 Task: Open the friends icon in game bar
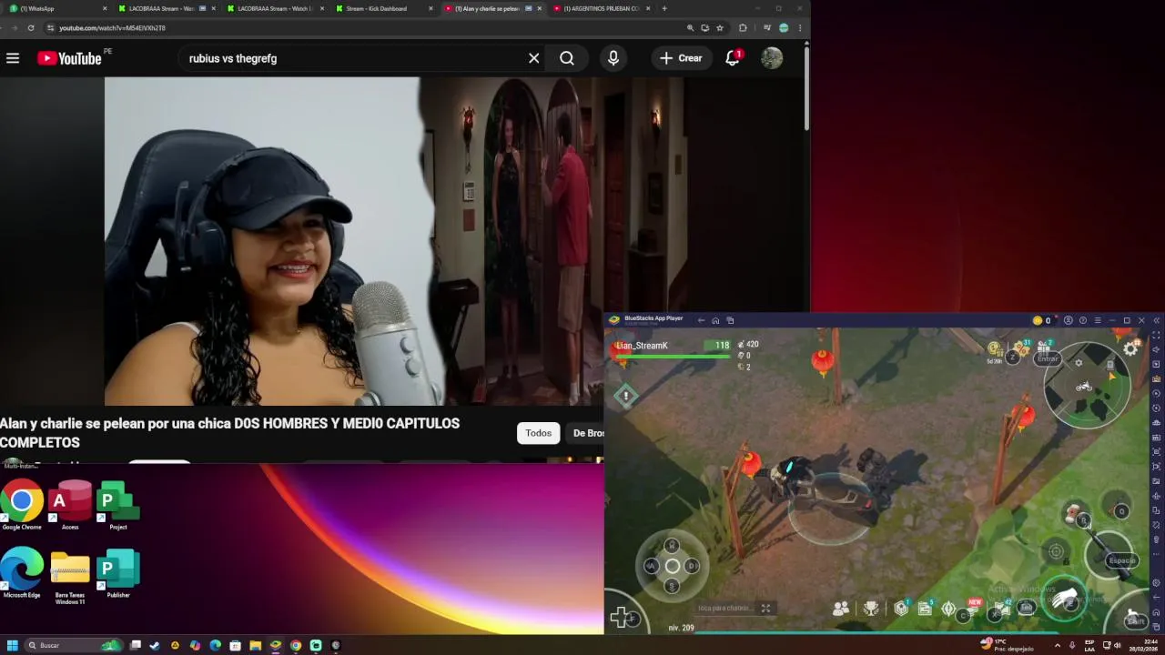coord(841,609)
